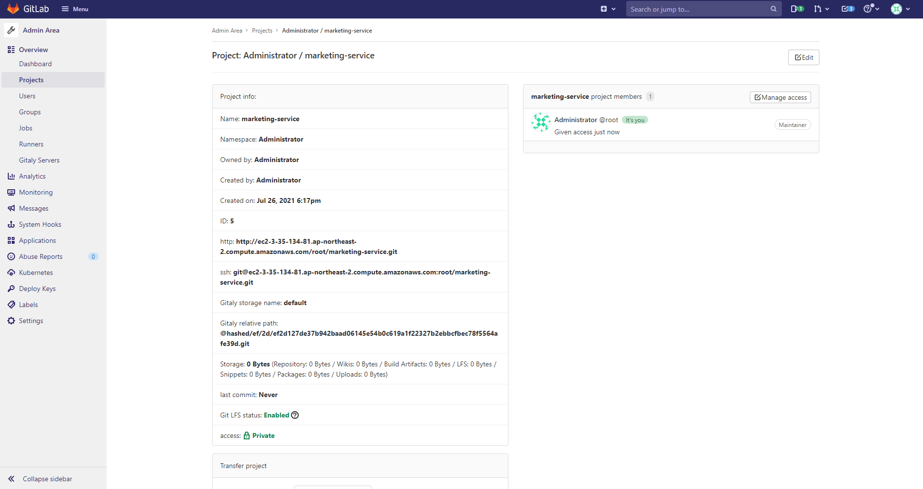Click the Private access lock icon

click(x=247, y=435)
